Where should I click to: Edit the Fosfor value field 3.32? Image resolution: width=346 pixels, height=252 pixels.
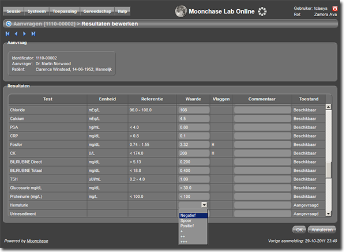(x=194, y=145)
